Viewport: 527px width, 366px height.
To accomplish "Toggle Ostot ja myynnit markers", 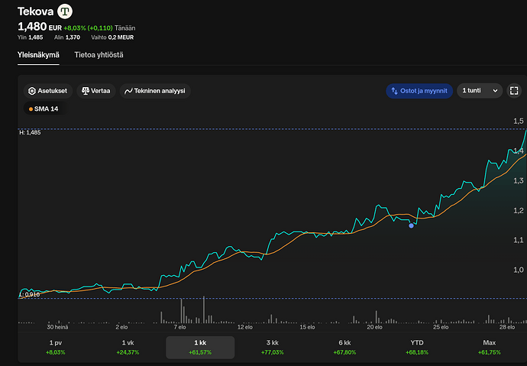I will click(419, 91).
